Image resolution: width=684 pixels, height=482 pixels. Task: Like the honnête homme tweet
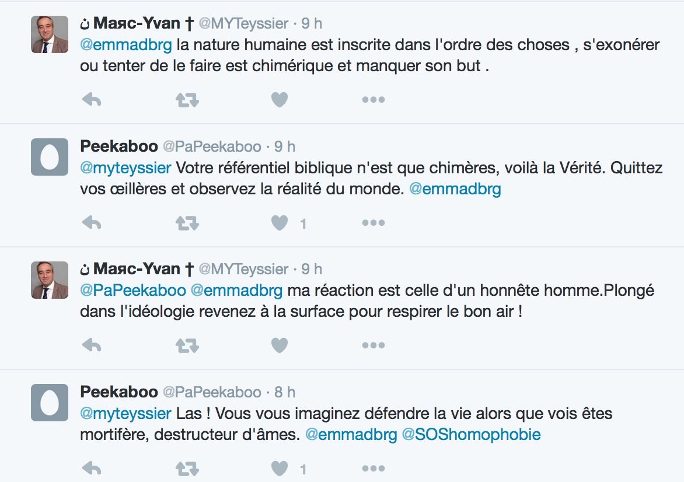(x=280, y=345)
